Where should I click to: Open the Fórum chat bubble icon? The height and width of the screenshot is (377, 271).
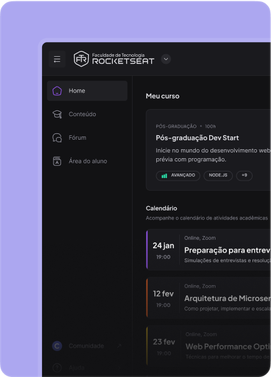pos(57,138)
